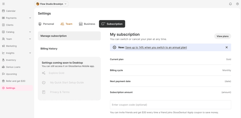Open Privacy & Terms
The image size is (241, 118).
[60, 92]
